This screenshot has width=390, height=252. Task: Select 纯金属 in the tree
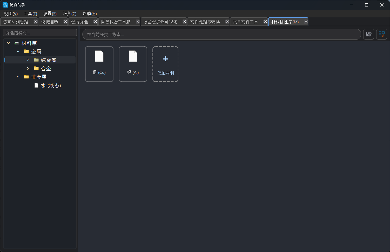tap(49, 60)
